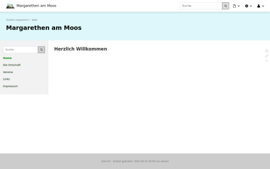Open the Margarethen am Moos site title link

[x=36, y=6]
